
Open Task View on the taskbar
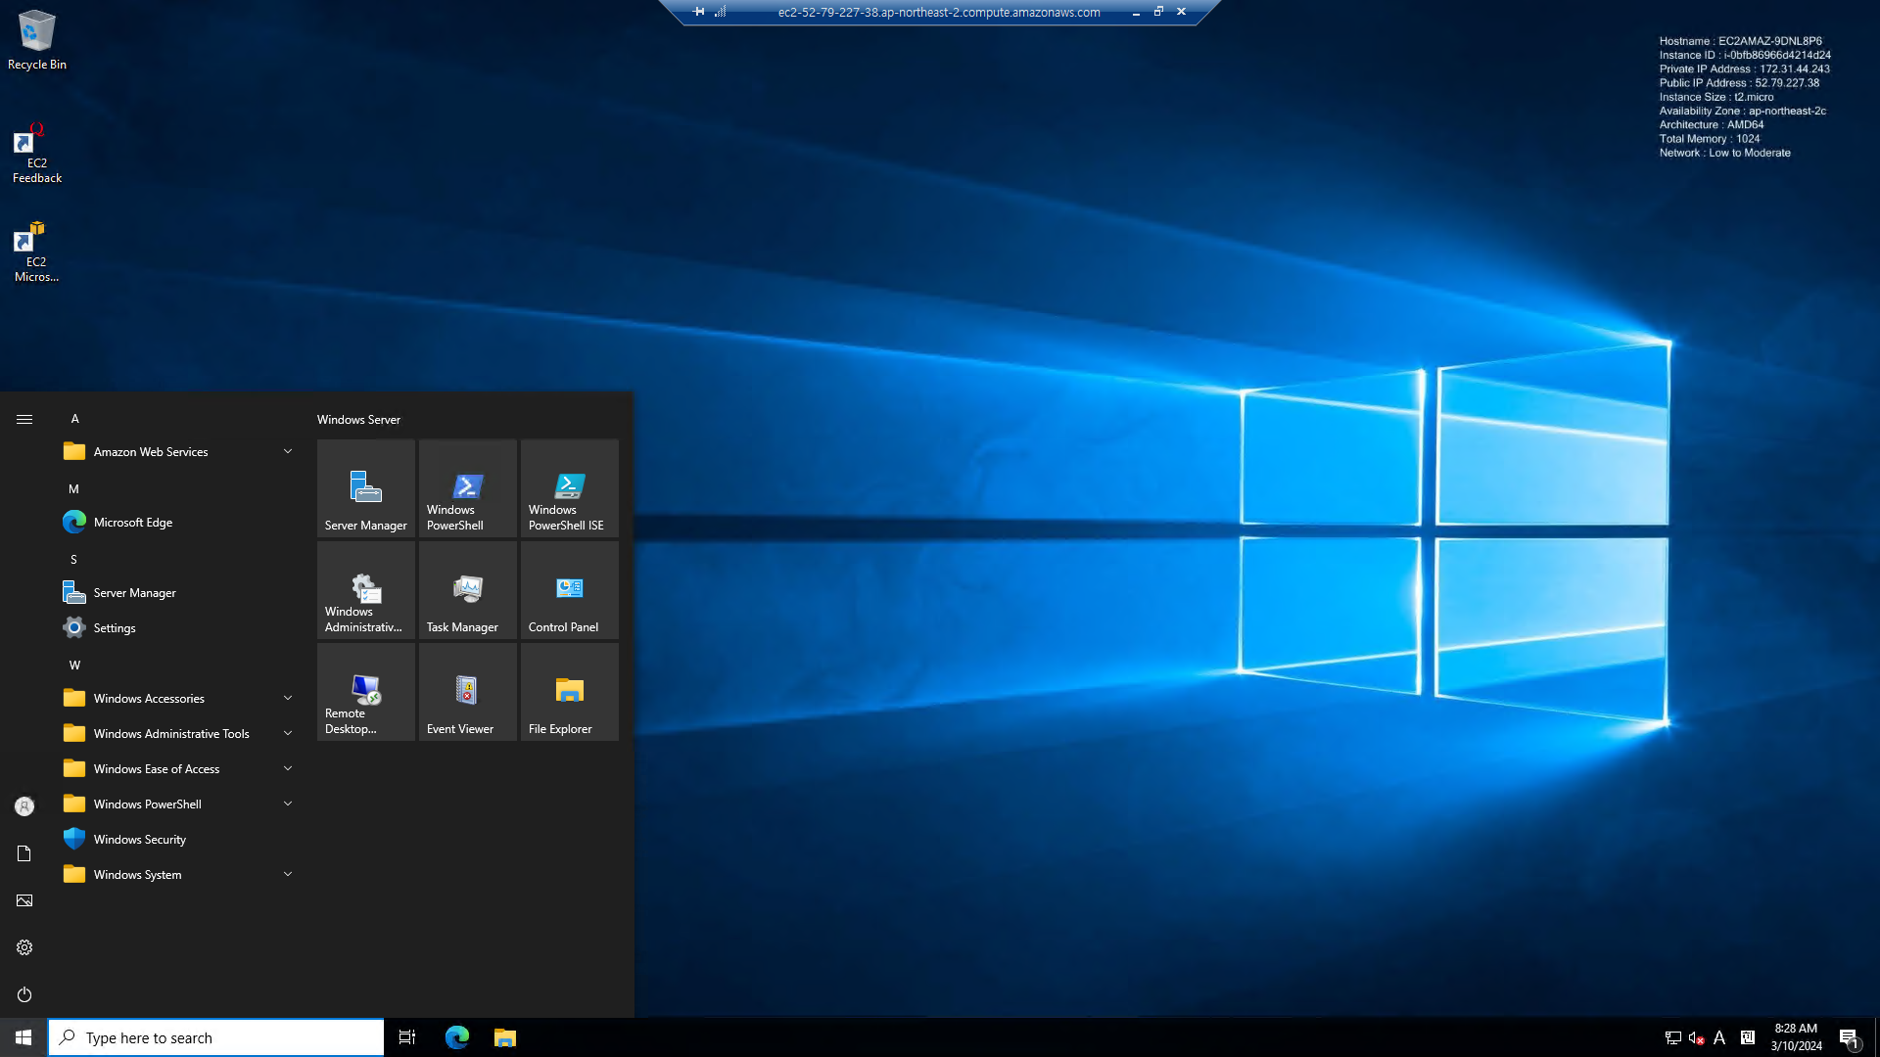point(407,1037)
